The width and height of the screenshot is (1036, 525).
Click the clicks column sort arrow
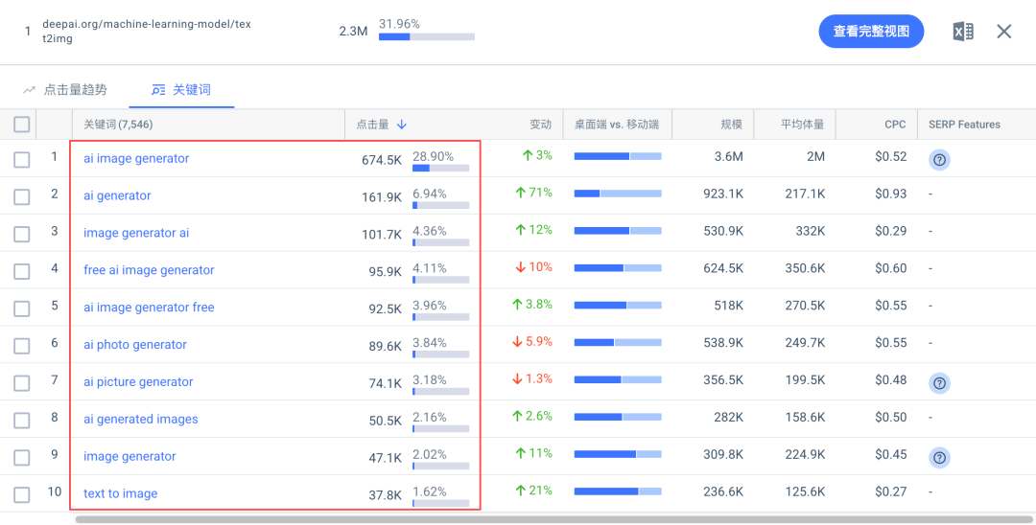(x=401, y=124)
